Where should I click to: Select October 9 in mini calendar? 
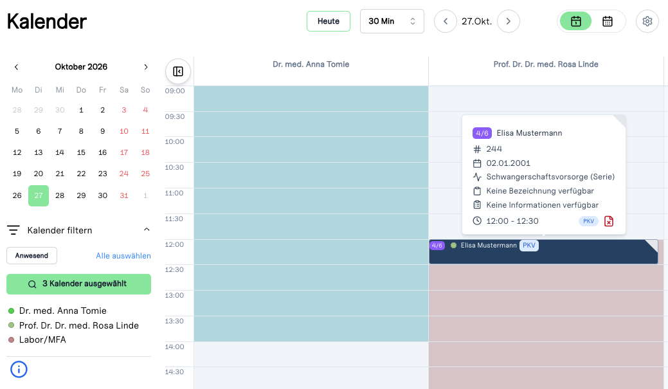tap(102, 131)
